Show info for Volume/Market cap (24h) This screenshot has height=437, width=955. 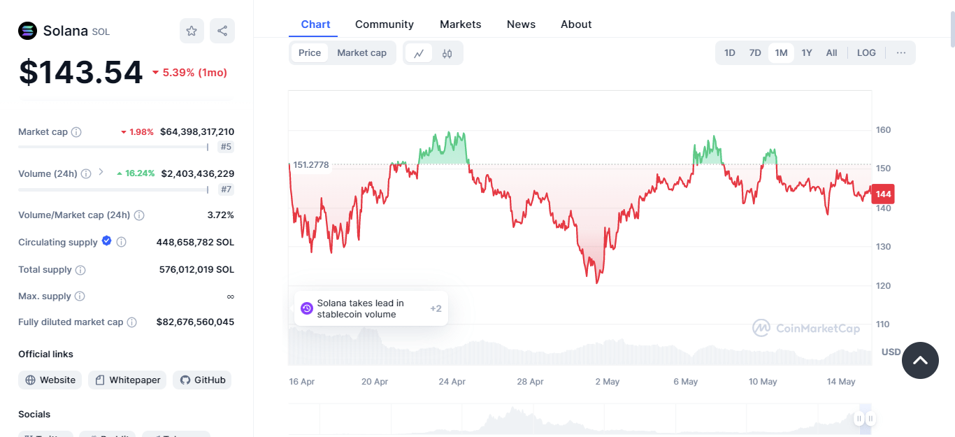tap(139, 215)
